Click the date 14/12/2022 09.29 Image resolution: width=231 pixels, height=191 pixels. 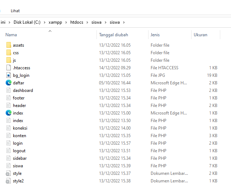[x=115, y=68]
